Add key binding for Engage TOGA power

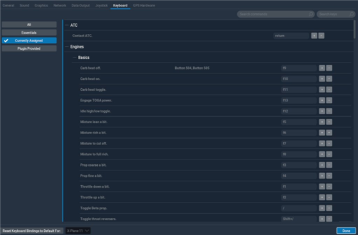coord(322,100)
